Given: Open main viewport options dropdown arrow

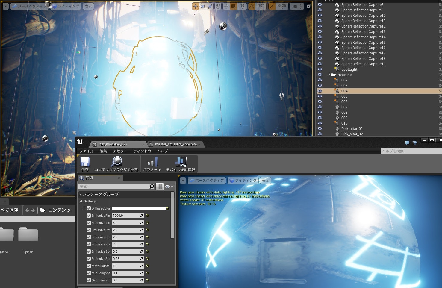Looking at the screenshot, I should click(6, 6).
